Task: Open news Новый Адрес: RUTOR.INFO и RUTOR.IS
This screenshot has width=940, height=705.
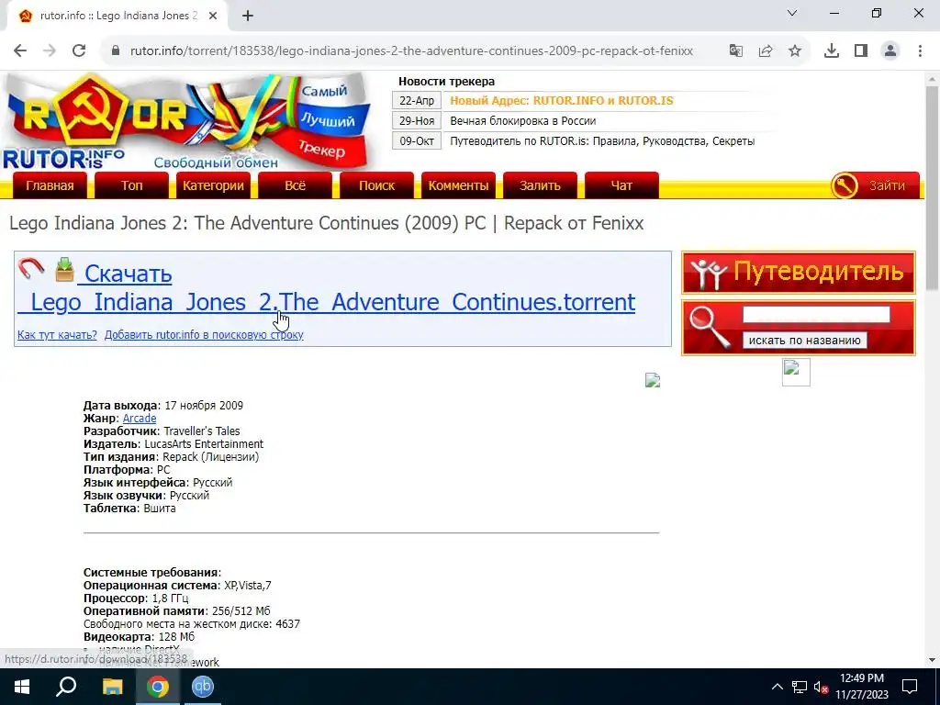Action: point(562,101)
